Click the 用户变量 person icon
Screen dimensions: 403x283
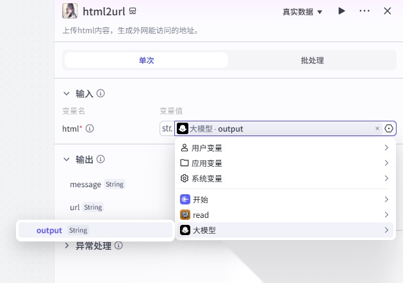point(185,148)
